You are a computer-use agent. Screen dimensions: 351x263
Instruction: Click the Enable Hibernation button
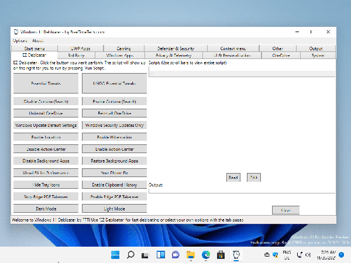click(x=115, y=137)
